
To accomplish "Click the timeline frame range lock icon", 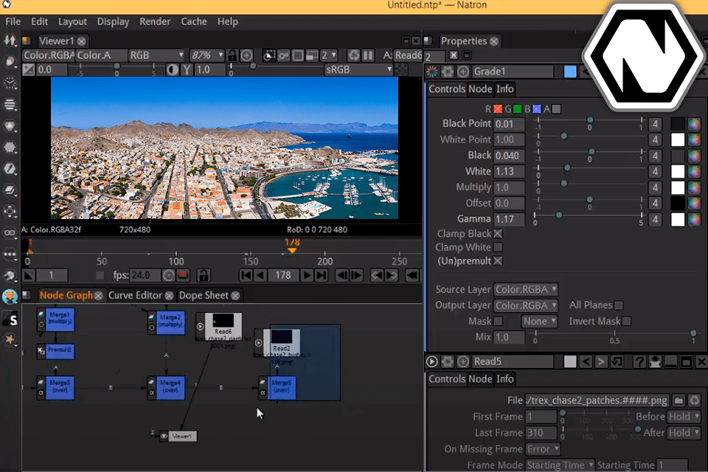I will click(x=204, y=275).
